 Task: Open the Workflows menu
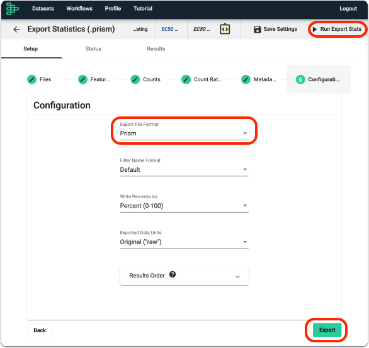click(x=79, y=9)
